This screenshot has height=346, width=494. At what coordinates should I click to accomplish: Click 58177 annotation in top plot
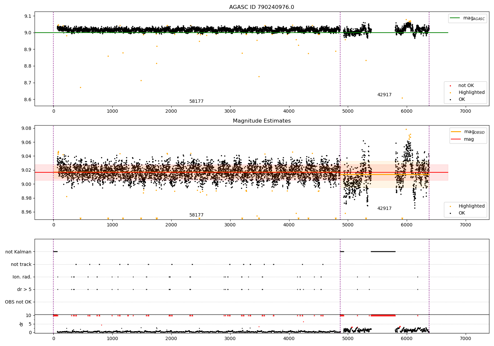(x=196, y=101)
